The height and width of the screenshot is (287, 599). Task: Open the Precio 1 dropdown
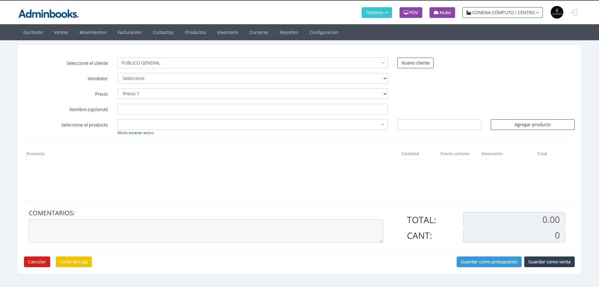point(252,94)
